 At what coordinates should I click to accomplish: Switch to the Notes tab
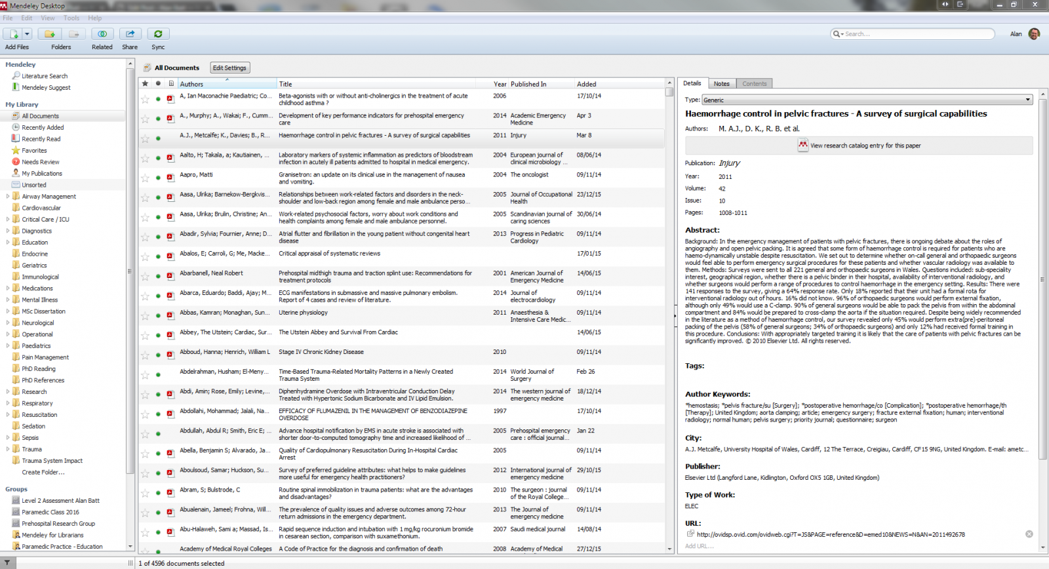point(721,84)
